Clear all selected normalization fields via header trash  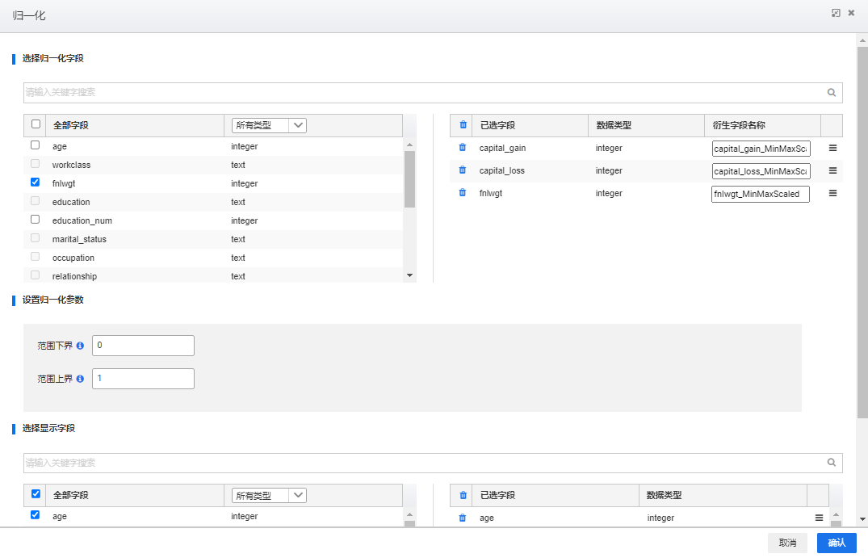tap(463, 125)
